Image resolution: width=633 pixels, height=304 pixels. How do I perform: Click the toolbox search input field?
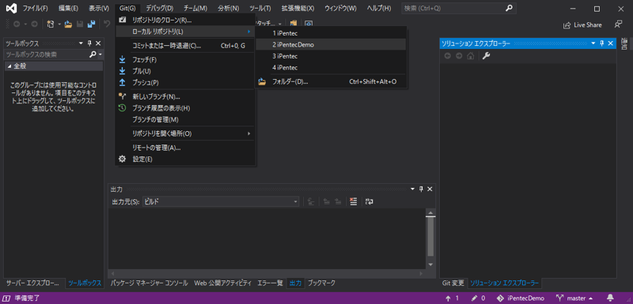point(46,54)
